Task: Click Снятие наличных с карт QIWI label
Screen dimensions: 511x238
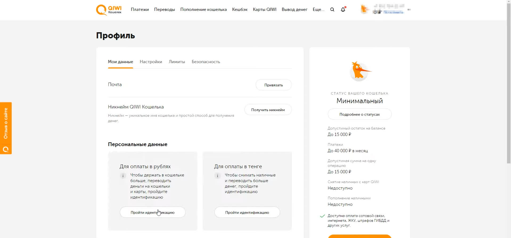Action: coord(353,182)
